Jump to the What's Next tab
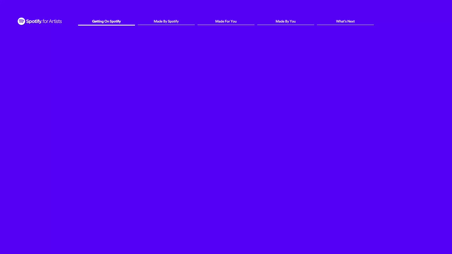 click(x=345, y=22)
